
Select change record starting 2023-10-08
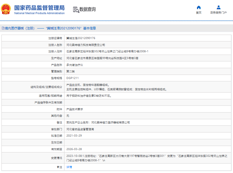(x=147, y=158)
